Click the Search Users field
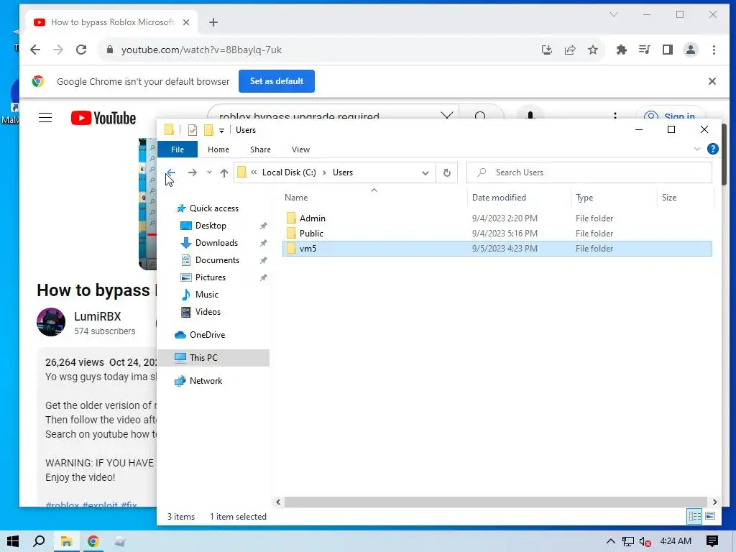The image size is (736, 552). 589,172
